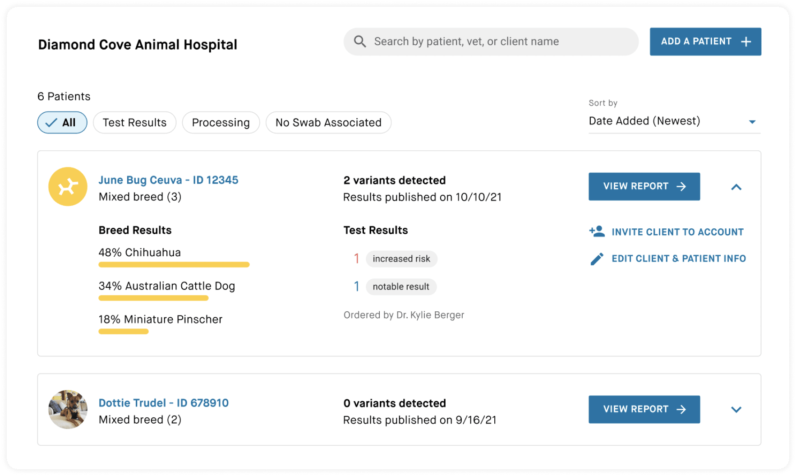
Task: Enable the Processing filter chip
Action: point(221,123)
